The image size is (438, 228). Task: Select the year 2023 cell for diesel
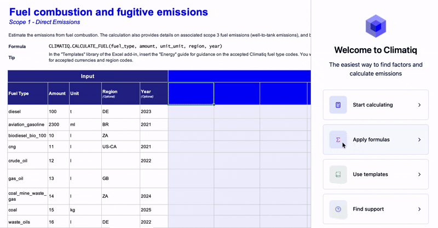154,112
